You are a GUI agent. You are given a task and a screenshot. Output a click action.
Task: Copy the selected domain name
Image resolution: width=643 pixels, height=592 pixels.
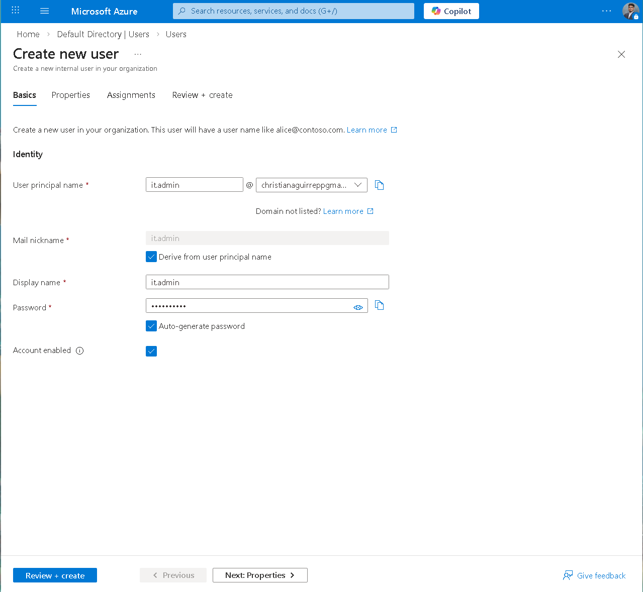(x=379, y=185)
